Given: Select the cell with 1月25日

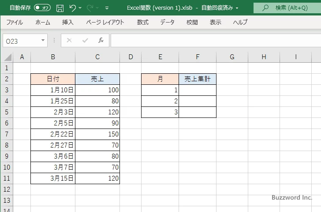Looking at the screenshot, I should [x=53, y=101].
